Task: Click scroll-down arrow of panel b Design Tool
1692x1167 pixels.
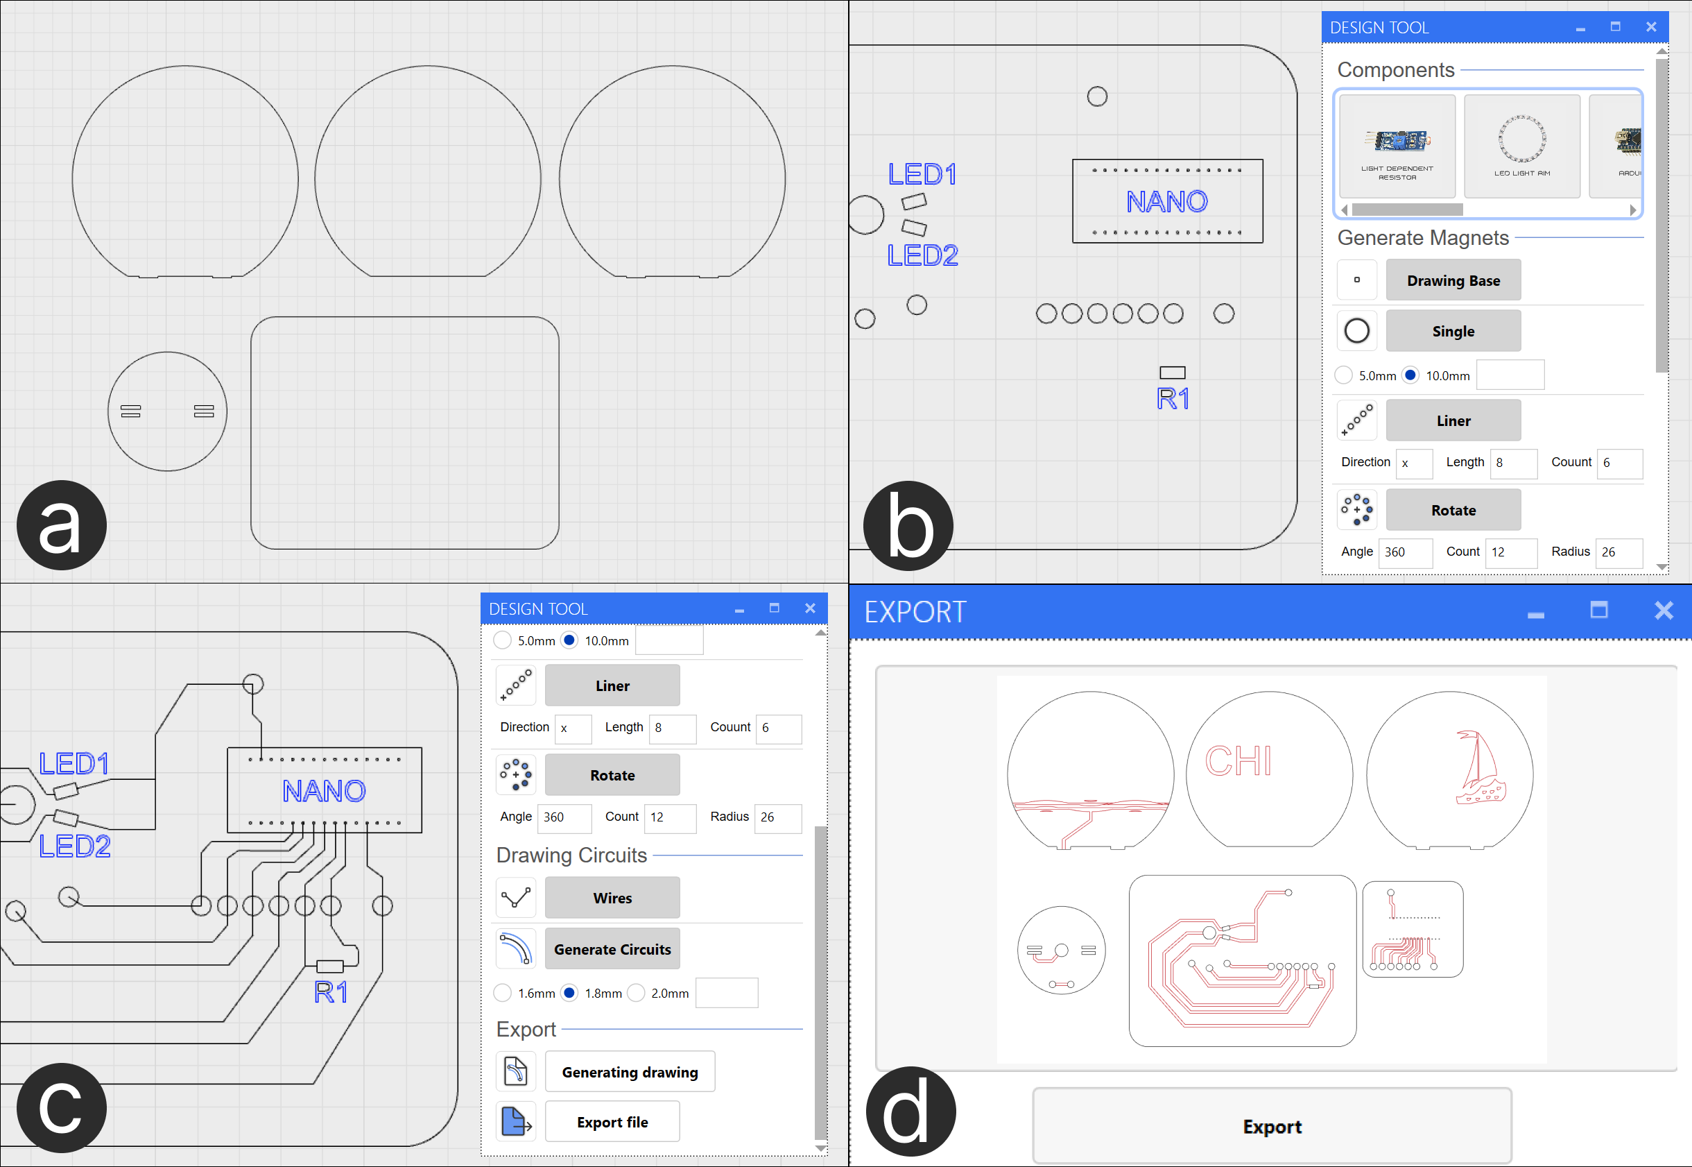Action: tap(1661, 567)
